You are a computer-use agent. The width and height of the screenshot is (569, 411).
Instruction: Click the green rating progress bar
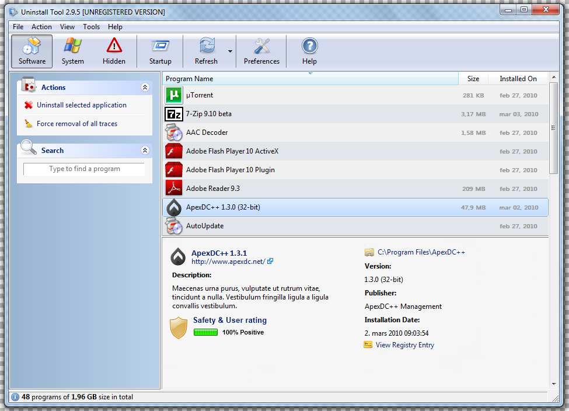point(206,332)
